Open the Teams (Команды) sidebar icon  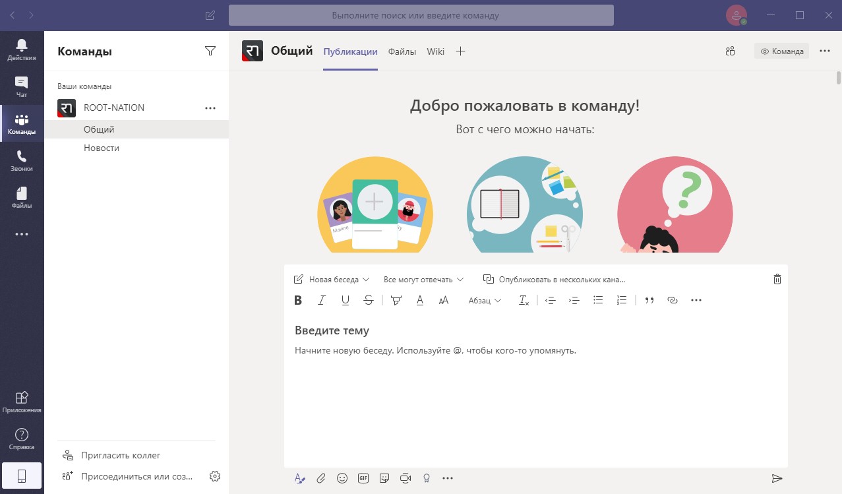click(x=22, y=123)
